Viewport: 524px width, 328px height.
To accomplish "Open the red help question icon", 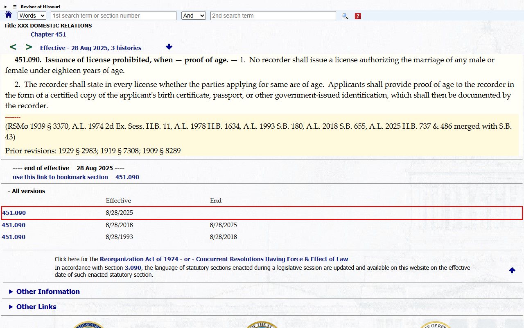I will coord(358,16).
